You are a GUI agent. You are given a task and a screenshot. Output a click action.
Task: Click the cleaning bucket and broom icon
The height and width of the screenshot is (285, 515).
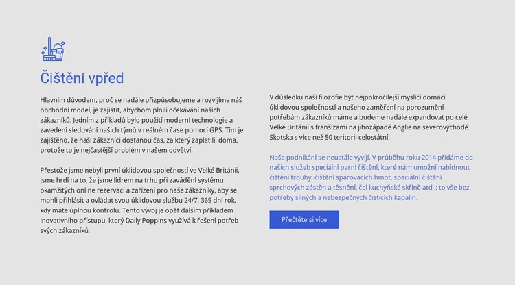pyautogui.click(x=55, y=49)
